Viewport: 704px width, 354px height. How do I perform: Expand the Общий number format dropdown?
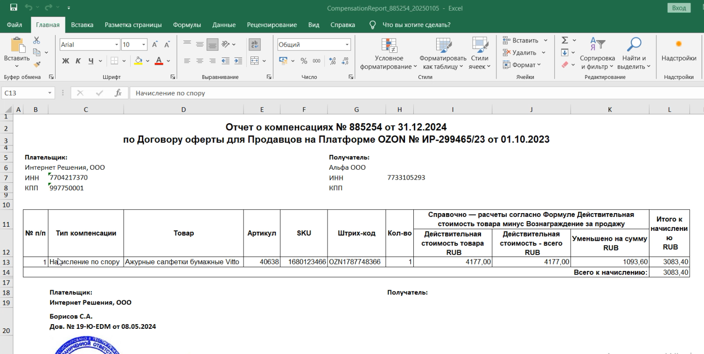coord(347,45)
